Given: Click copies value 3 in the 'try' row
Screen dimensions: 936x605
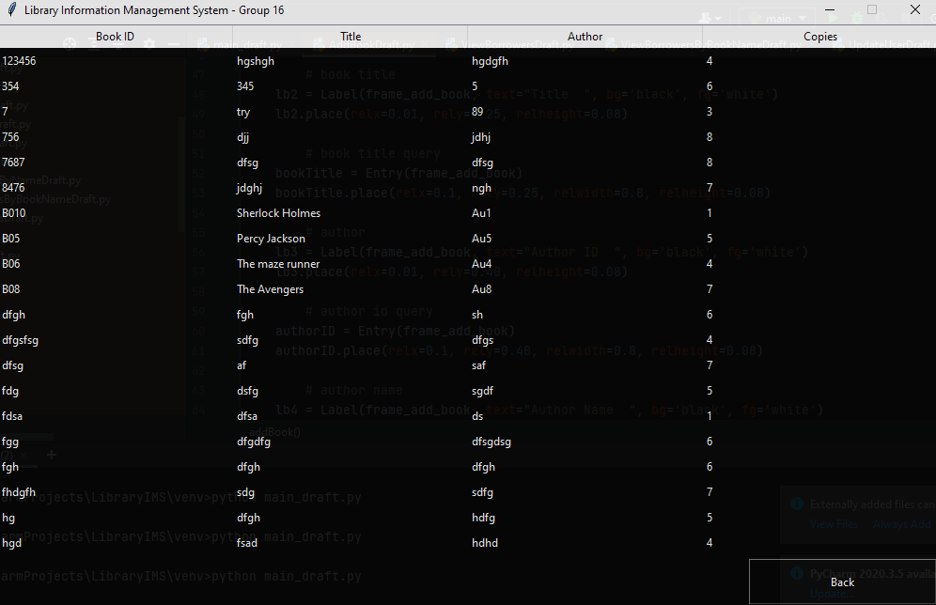Looking at the screenshot, I should point(710,112).
